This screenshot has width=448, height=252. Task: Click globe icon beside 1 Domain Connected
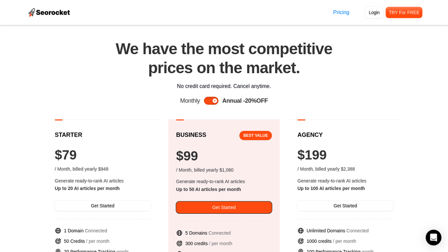[x=58, y=231]
